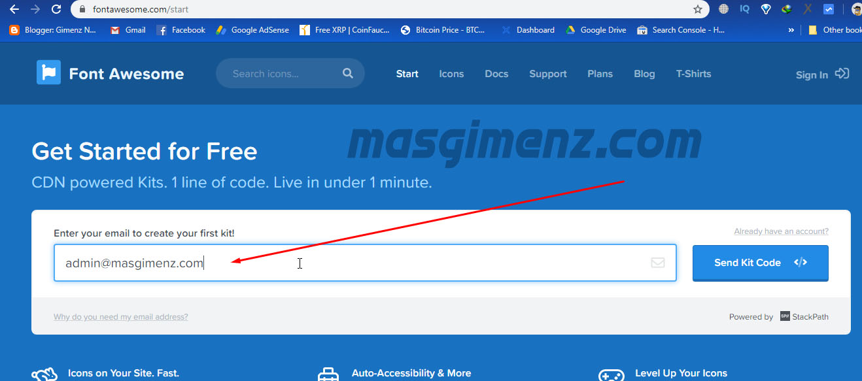Click the Sign In arrow icon
This screenshot has width=862, height=381.
click(842, 73)
